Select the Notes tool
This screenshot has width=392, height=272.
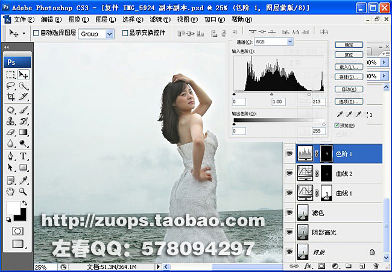11,180
